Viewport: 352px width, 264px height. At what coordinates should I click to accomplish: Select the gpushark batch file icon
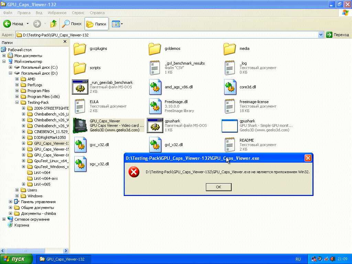[x=155, y=125]
